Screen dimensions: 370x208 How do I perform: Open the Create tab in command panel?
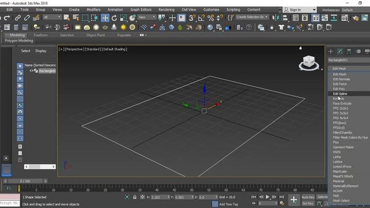331,51
